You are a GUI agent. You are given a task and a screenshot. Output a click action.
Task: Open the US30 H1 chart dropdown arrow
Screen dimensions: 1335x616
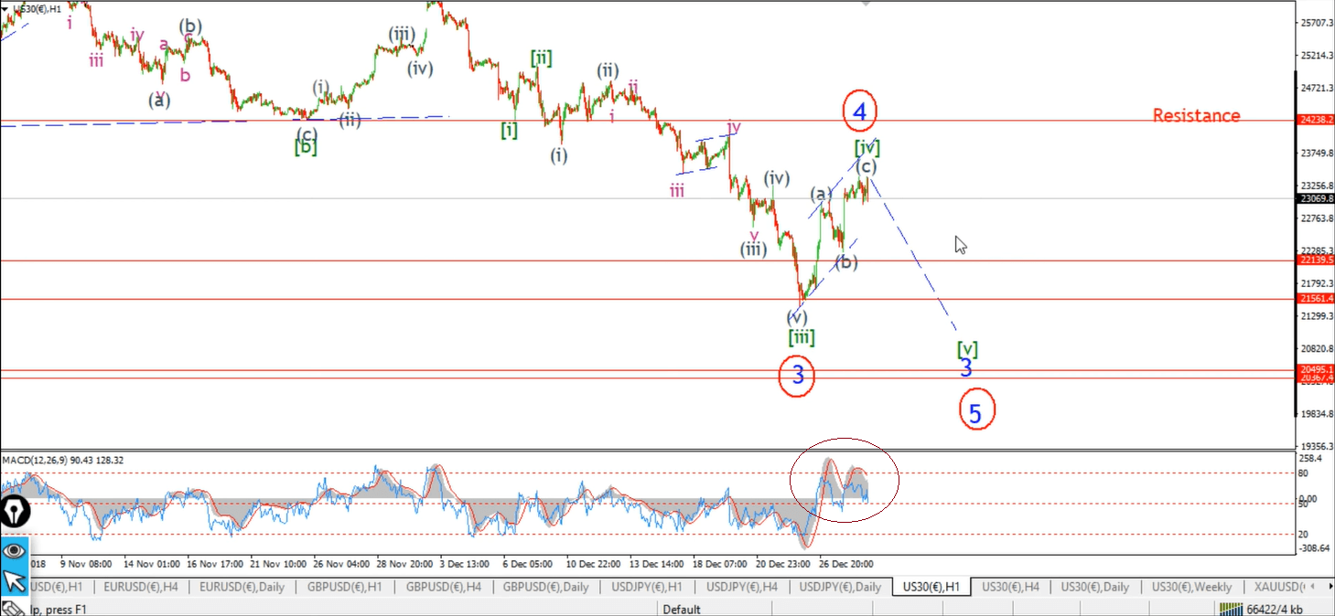coord(6,8)
